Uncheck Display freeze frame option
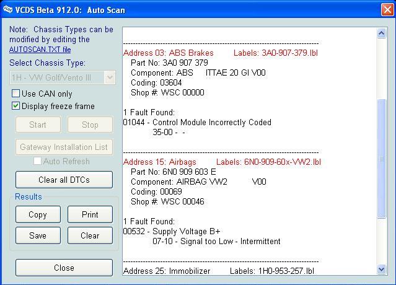This screenshot has width=396, height=285. (x=16, y=106)
